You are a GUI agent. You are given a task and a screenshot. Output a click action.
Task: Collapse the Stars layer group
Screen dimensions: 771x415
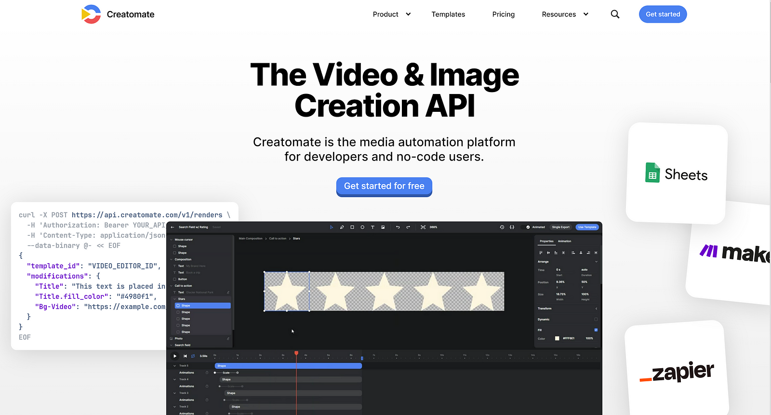[x=174, y=299]
